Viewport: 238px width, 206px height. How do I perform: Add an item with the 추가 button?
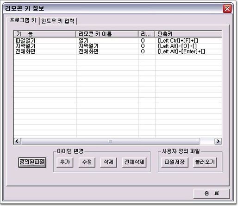65,162
